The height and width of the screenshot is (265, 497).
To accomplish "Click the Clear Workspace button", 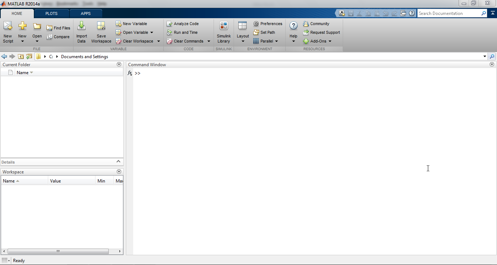I will click(x=135, y=41).
